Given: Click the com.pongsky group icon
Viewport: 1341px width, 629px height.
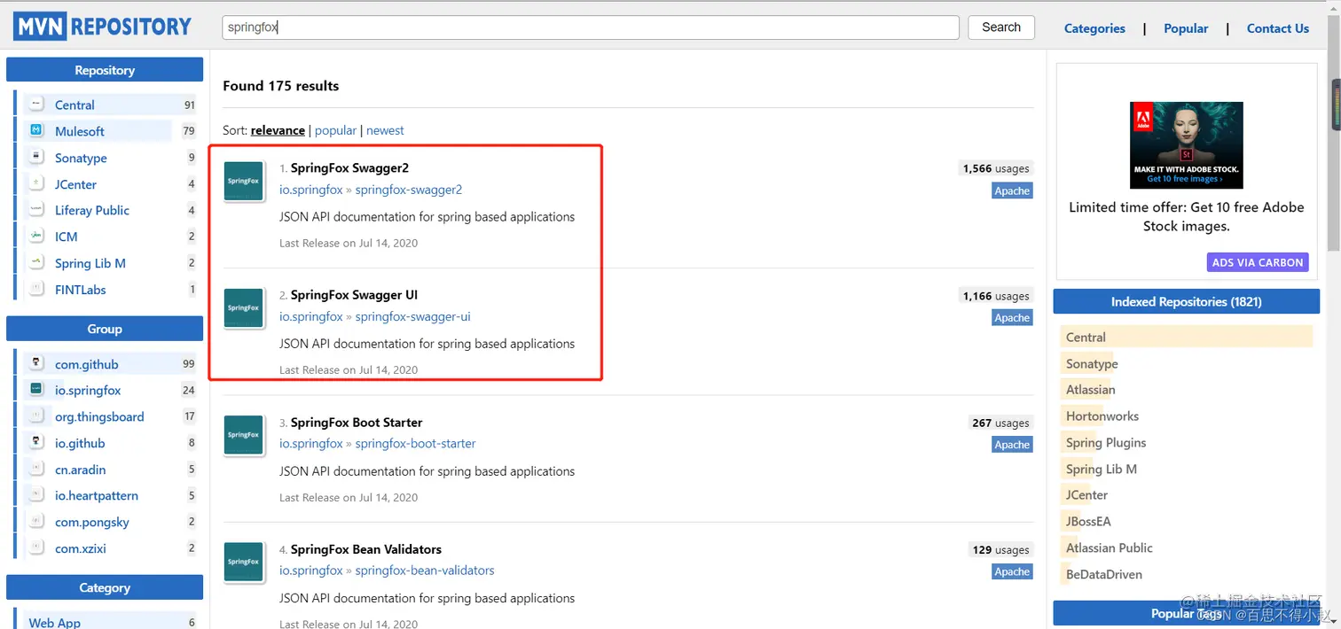Looking at the screenshot, I should click(36, 522).
